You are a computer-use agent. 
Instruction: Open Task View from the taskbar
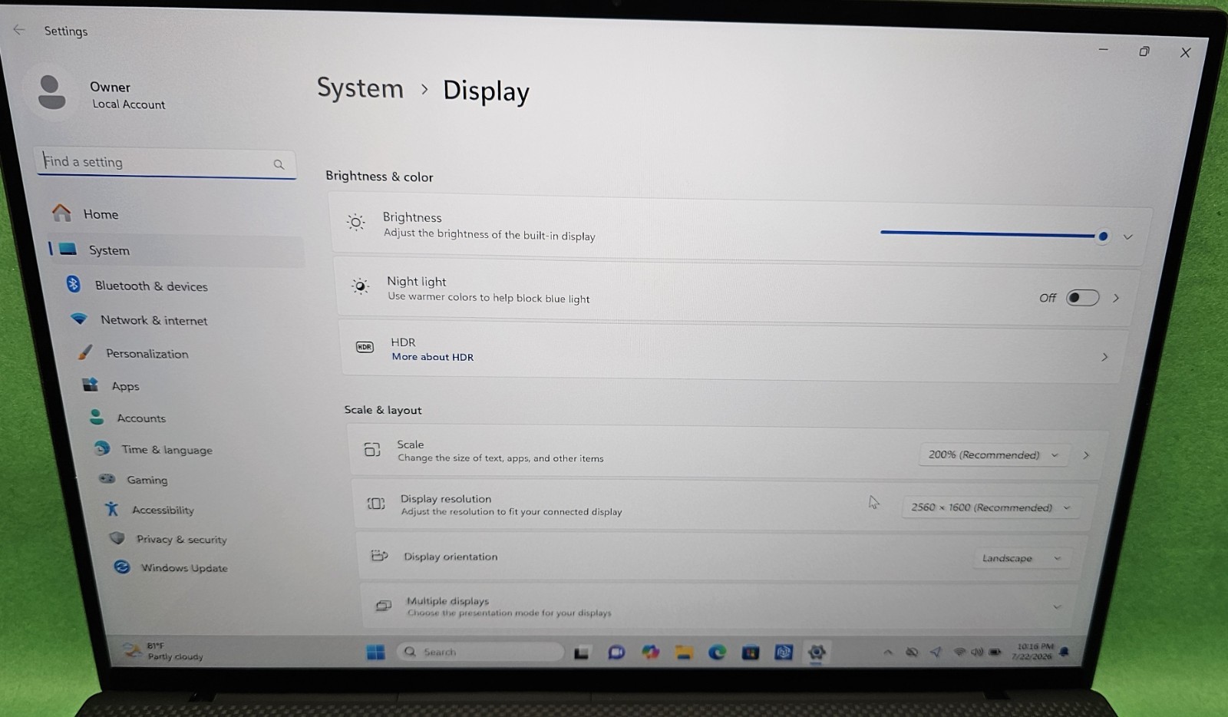(x=582, y=653)
